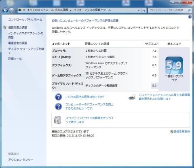Click the 基本スコア column header
This screenshot has width=194, height=168.
[174, 44]
